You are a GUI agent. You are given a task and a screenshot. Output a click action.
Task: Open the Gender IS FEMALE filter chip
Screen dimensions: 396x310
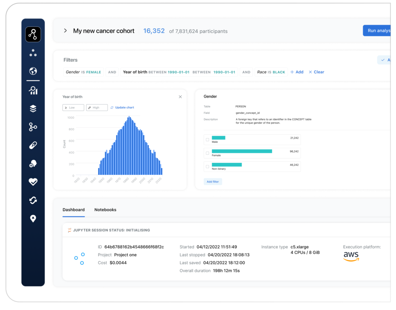pyautogui.click(x=84, y=72)
